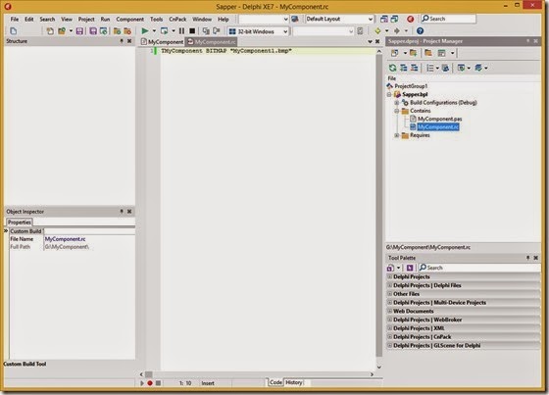The height and width of the screenshot is (395, 549).
Task: Expand the Web Documents palette category
Action: (x=390, y=311)
